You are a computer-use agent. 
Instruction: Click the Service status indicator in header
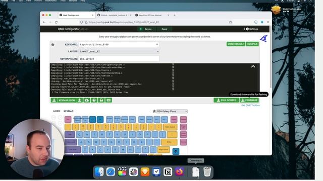coord(146,29)
